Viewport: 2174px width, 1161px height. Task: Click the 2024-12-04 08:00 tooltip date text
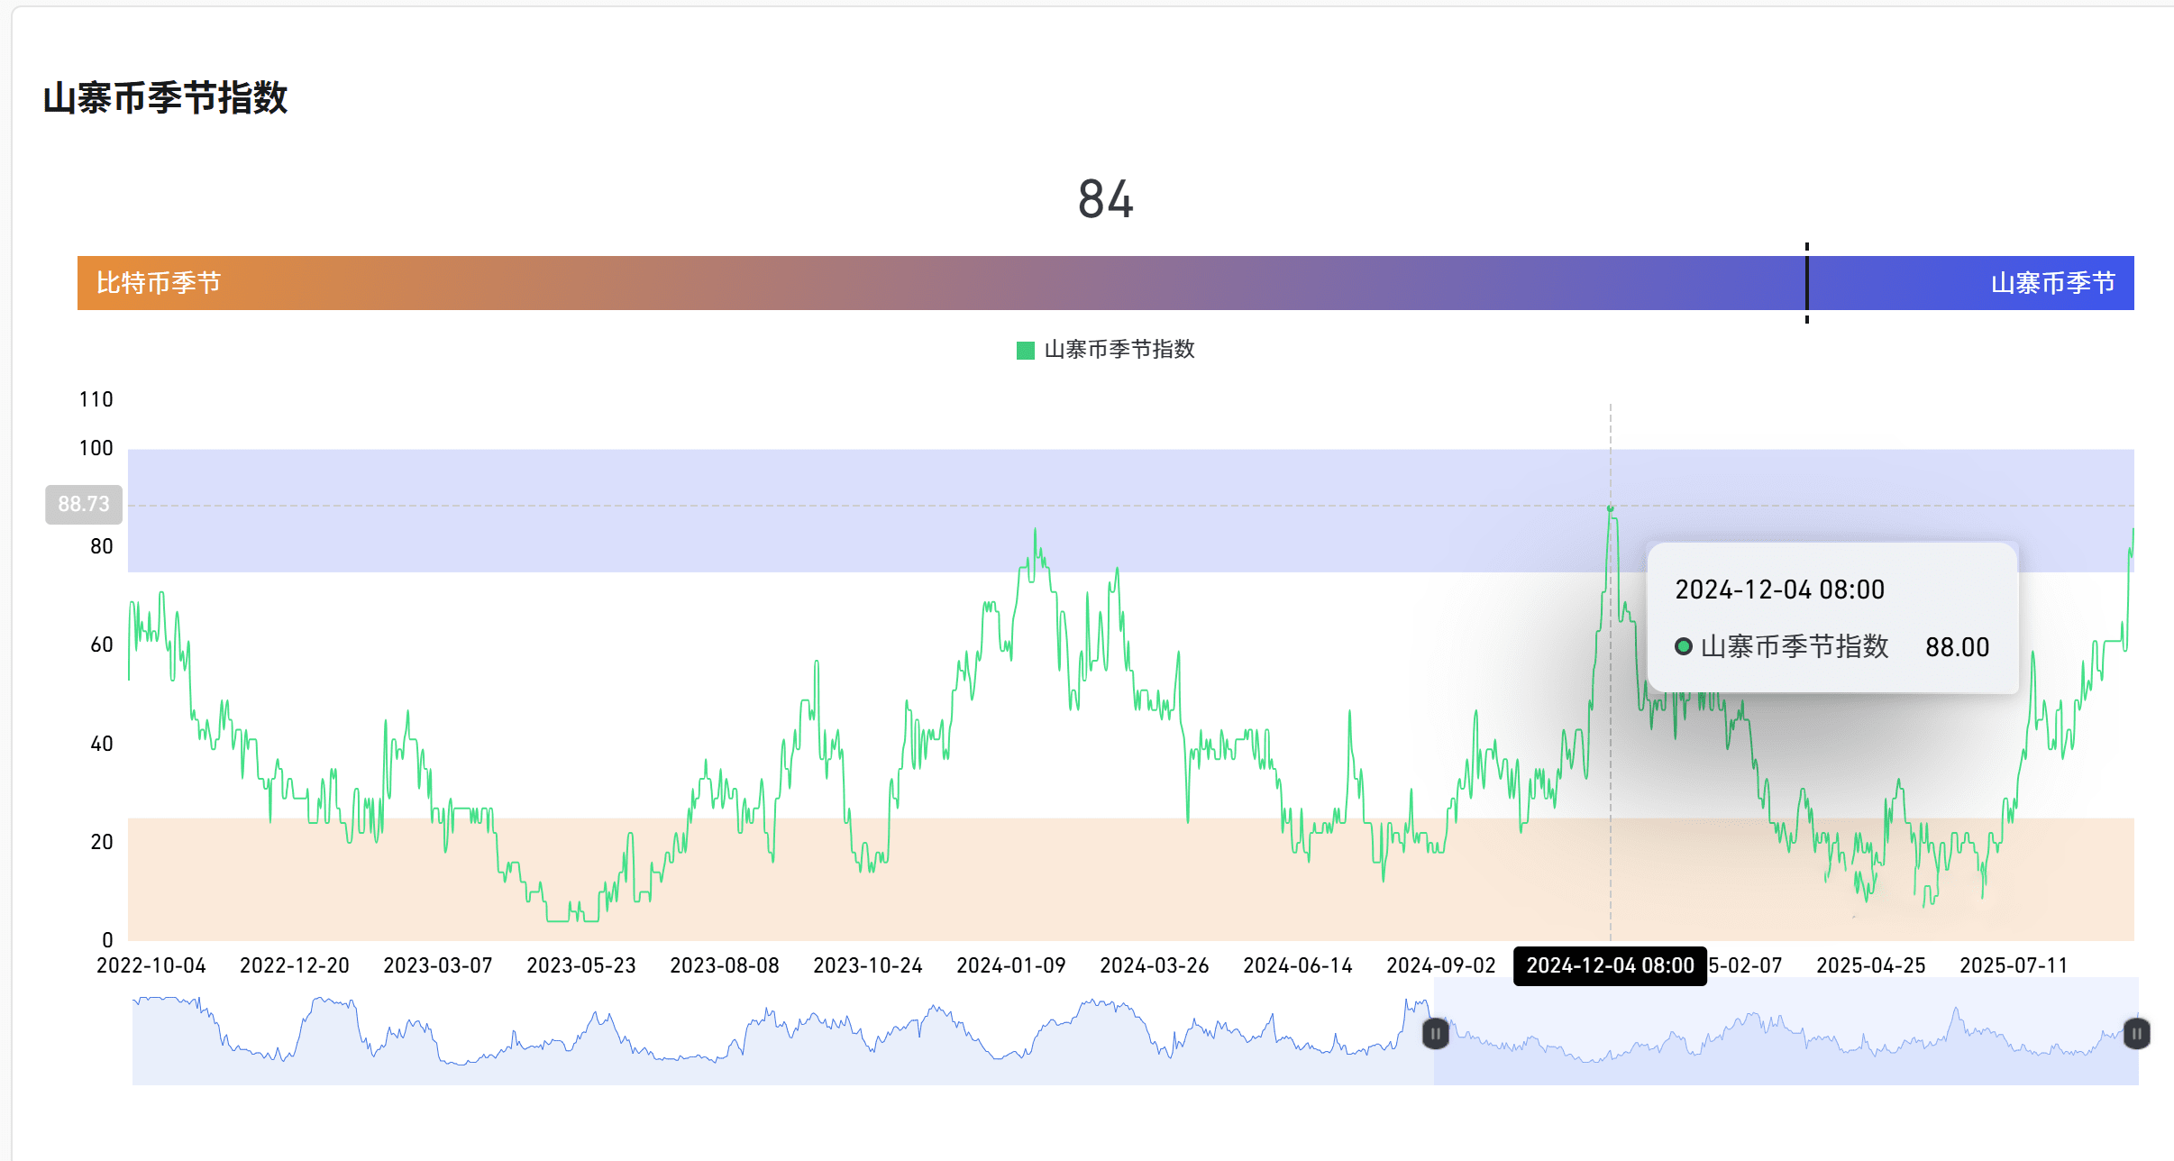coord(1779,590)
